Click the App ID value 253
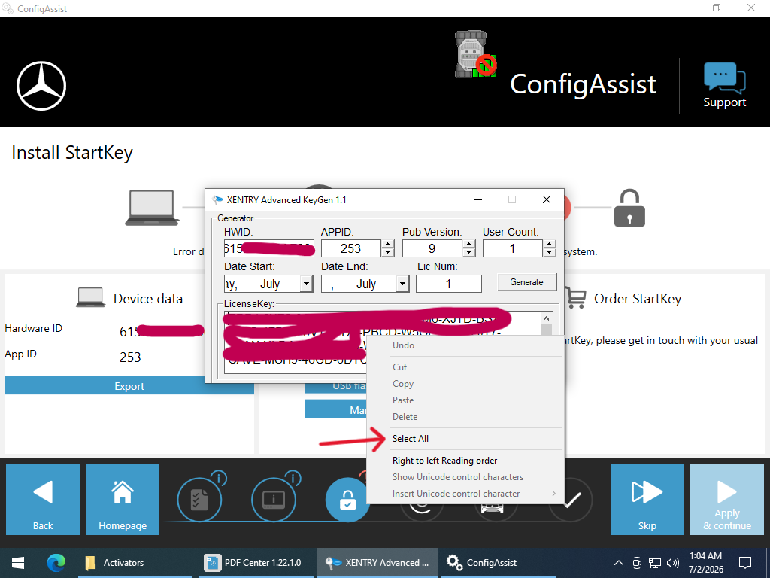The image size is (770, 578). pyautogui.click(x=130, y=357)
